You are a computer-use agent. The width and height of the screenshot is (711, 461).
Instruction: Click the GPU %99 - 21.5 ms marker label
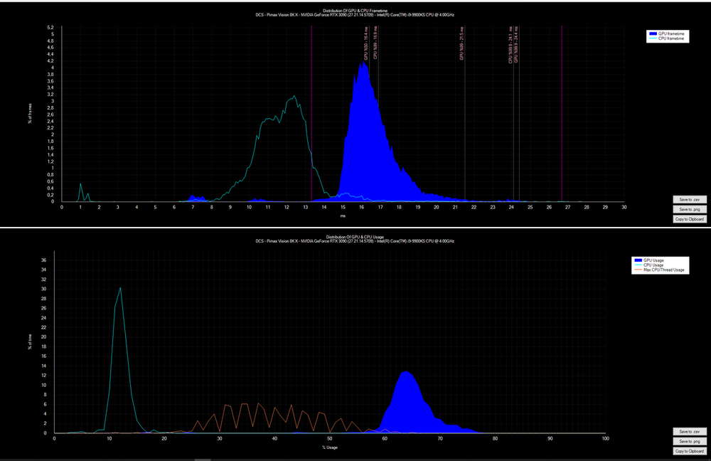[x=461, y=43]
